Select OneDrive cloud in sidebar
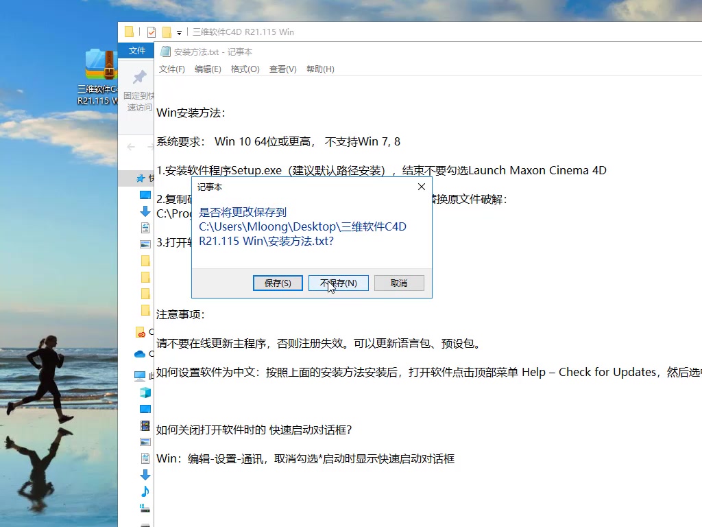 140,354
